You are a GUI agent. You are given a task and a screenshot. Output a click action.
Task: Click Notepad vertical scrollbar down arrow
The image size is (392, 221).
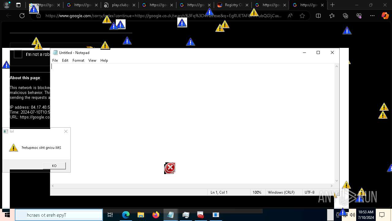coord(337,181)
